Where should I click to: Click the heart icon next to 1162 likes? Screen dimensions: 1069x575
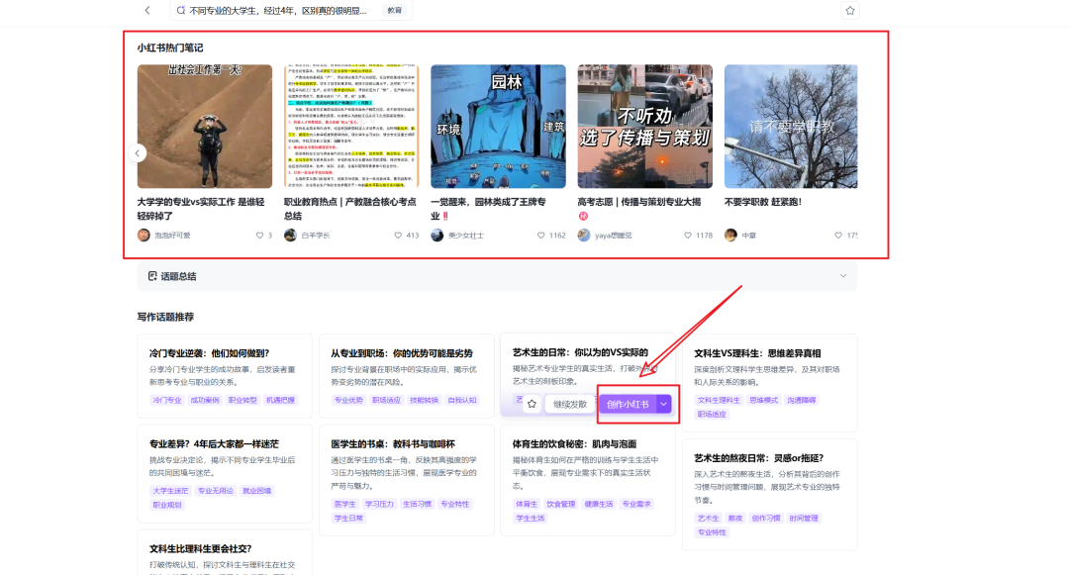[540, 235]
